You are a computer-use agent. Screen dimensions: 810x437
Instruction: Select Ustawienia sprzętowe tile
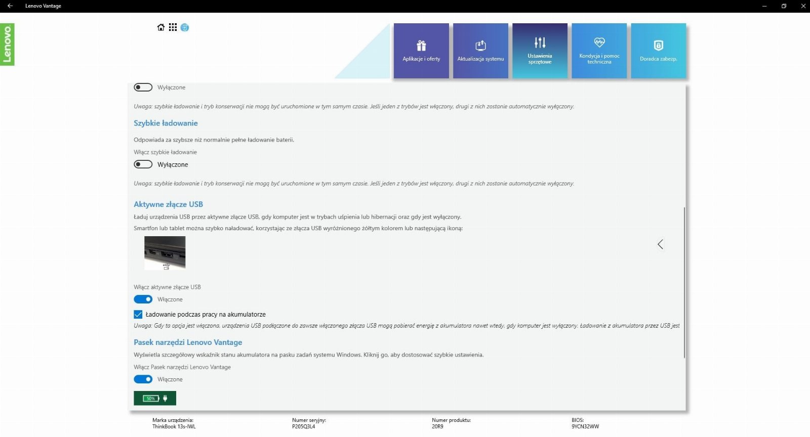[x=540, y=51]
